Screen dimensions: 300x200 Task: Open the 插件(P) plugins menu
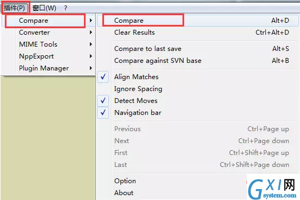[15, 8]
